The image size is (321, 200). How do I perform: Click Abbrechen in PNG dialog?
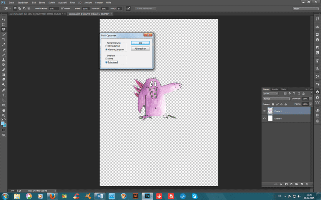click(140, 49)
